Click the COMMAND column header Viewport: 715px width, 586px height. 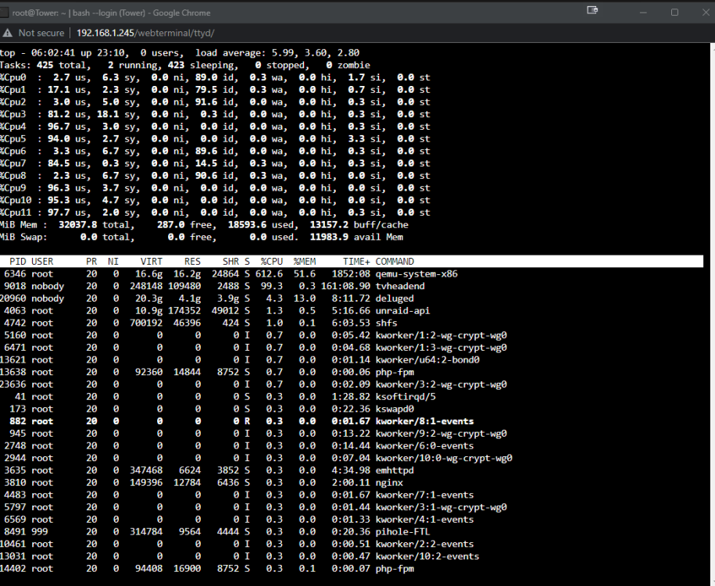click(395, 261)
